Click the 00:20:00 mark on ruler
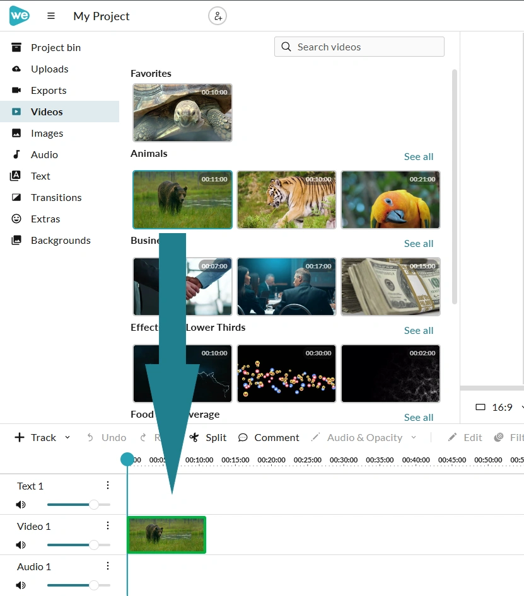 tap(271, 460)
